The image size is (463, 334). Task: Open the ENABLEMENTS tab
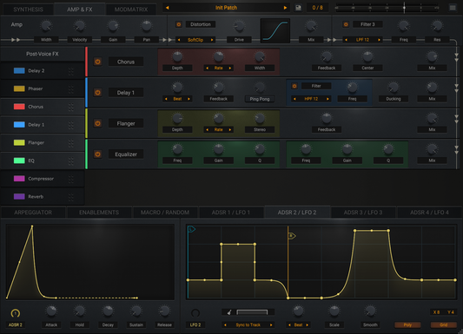tap(99, 213)
